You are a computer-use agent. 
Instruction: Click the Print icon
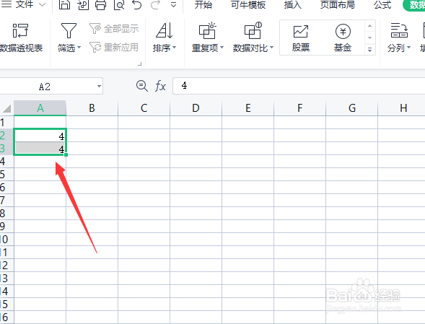[x=100, y=4]
